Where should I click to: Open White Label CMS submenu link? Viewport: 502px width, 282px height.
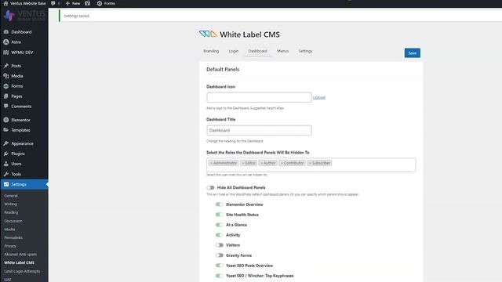click(x=19, y=263)
